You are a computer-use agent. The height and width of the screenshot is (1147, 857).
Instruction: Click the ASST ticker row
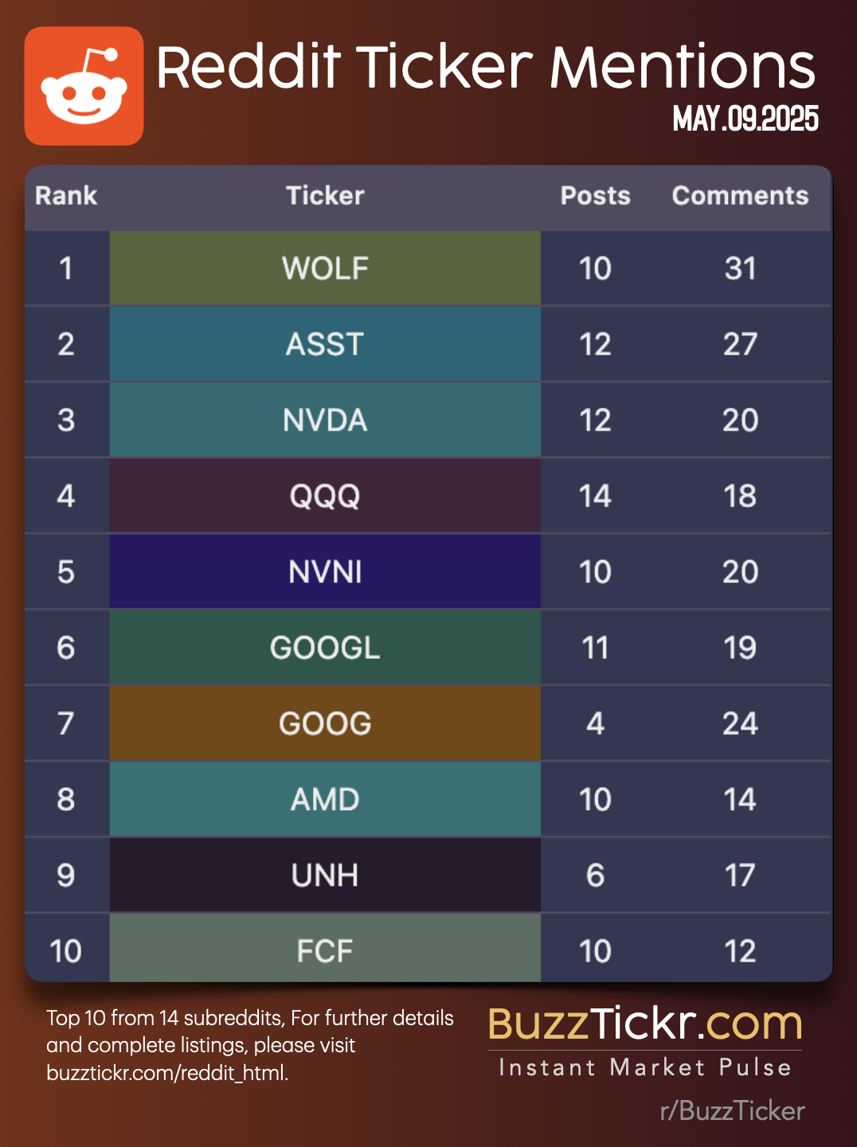[325, 344]
